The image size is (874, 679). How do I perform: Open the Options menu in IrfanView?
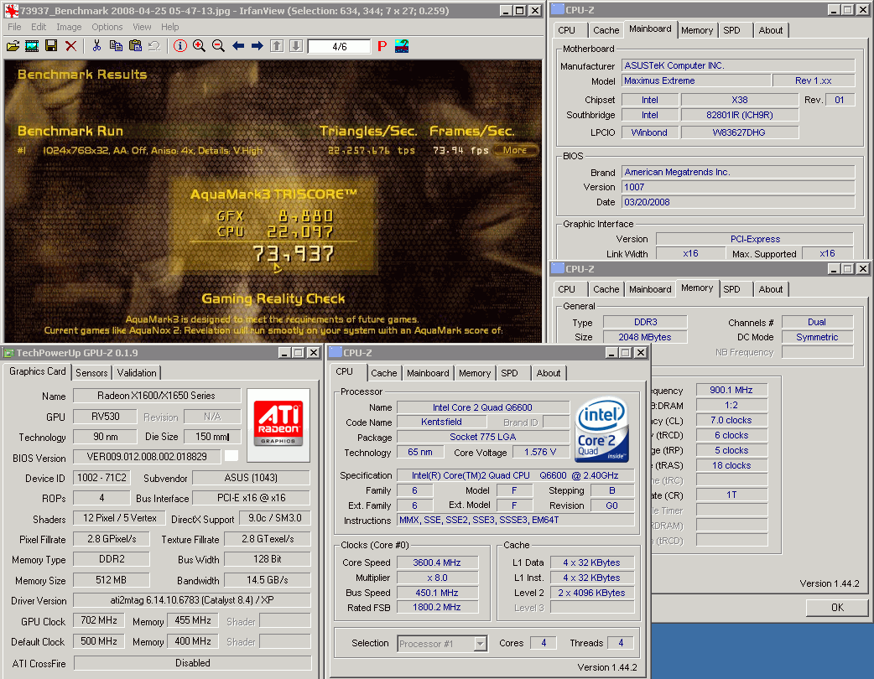point(107,27)
